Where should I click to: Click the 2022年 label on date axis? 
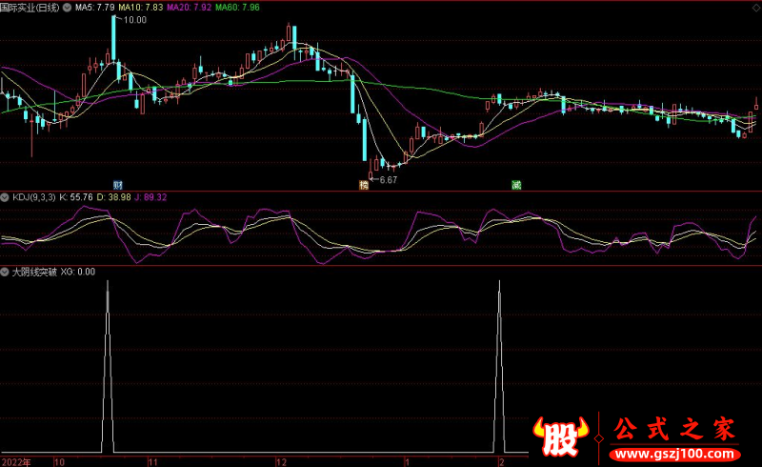[16, 460]
